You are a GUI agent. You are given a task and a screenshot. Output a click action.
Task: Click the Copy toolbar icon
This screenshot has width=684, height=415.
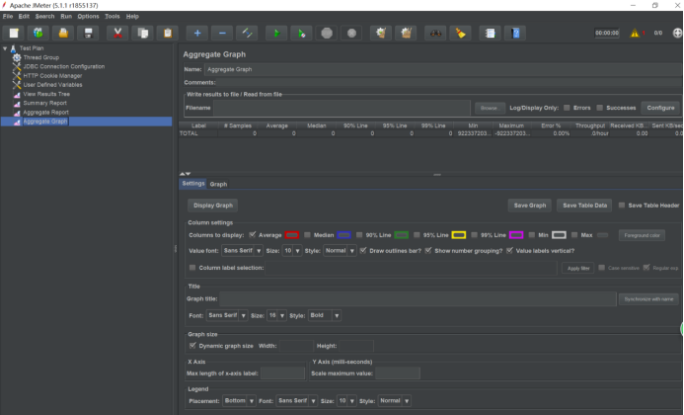tap(143, 34)
